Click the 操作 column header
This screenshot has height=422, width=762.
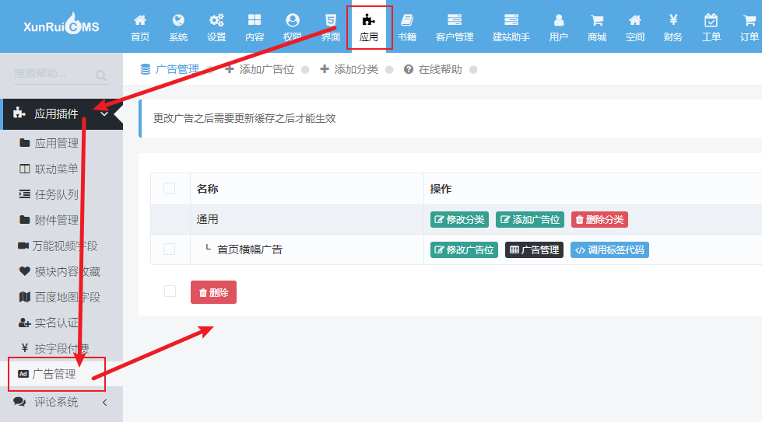[441, 189]
